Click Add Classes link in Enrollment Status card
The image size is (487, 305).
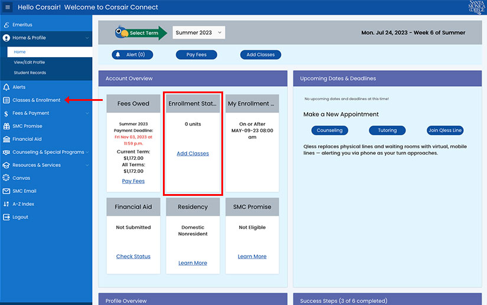[192, 153]
